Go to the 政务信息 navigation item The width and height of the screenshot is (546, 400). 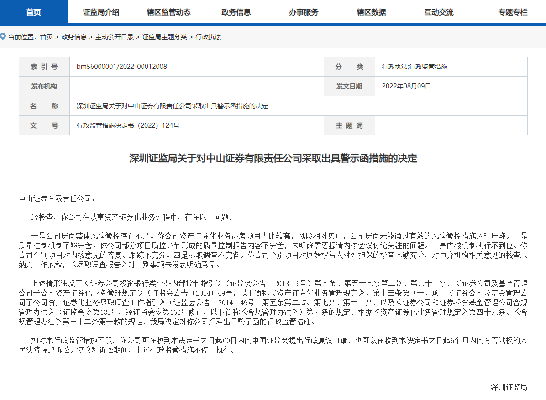(236, 12)
